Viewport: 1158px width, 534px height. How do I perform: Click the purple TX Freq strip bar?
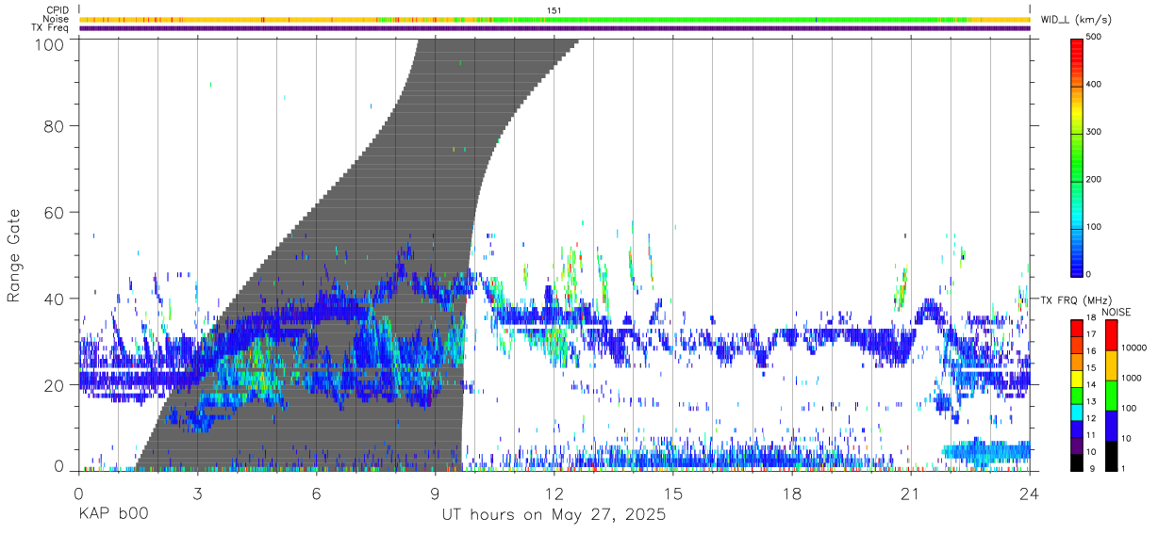point(554,28)
